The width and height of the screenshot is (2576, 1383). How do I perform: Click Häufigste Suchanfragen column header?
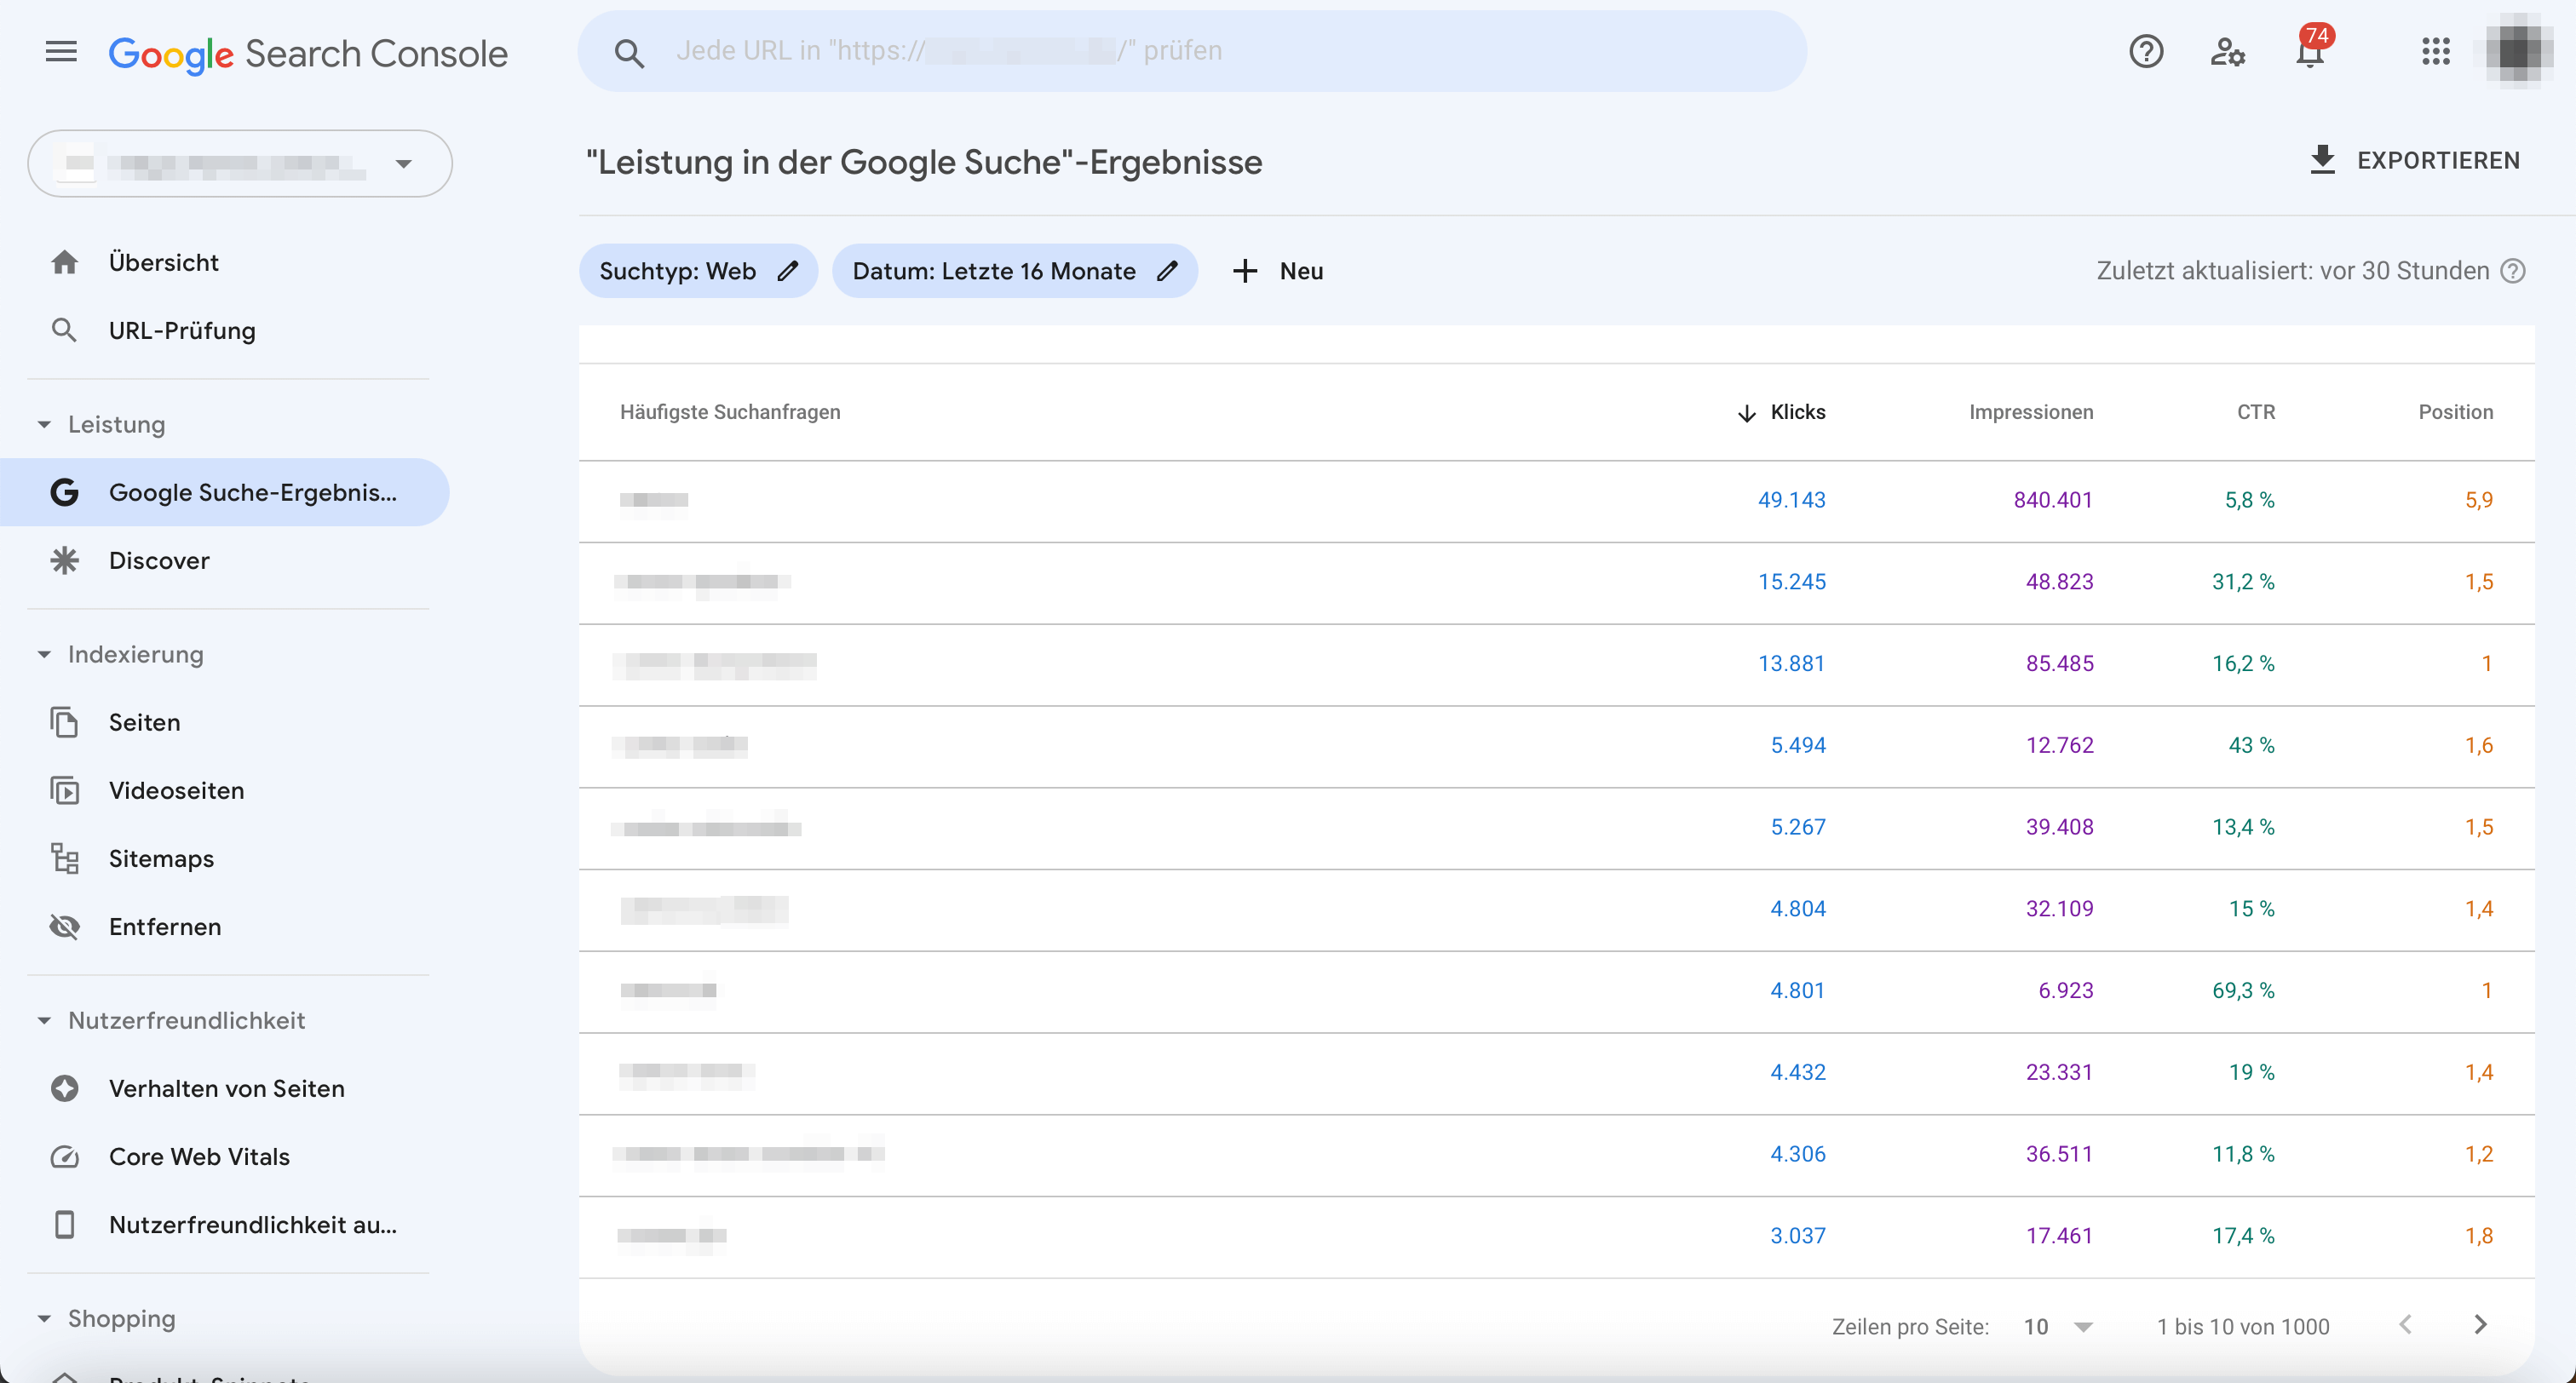click(x=730, y=412)
